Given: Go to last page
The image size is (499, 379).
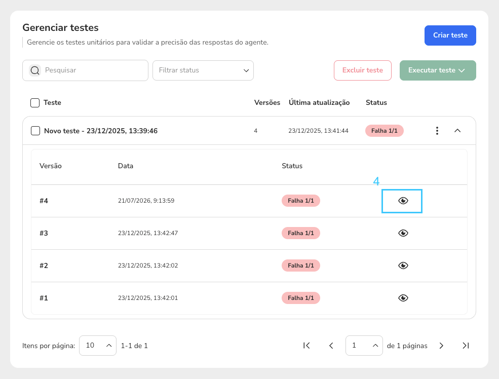Looking at the screenshot, I should (466, 346).
